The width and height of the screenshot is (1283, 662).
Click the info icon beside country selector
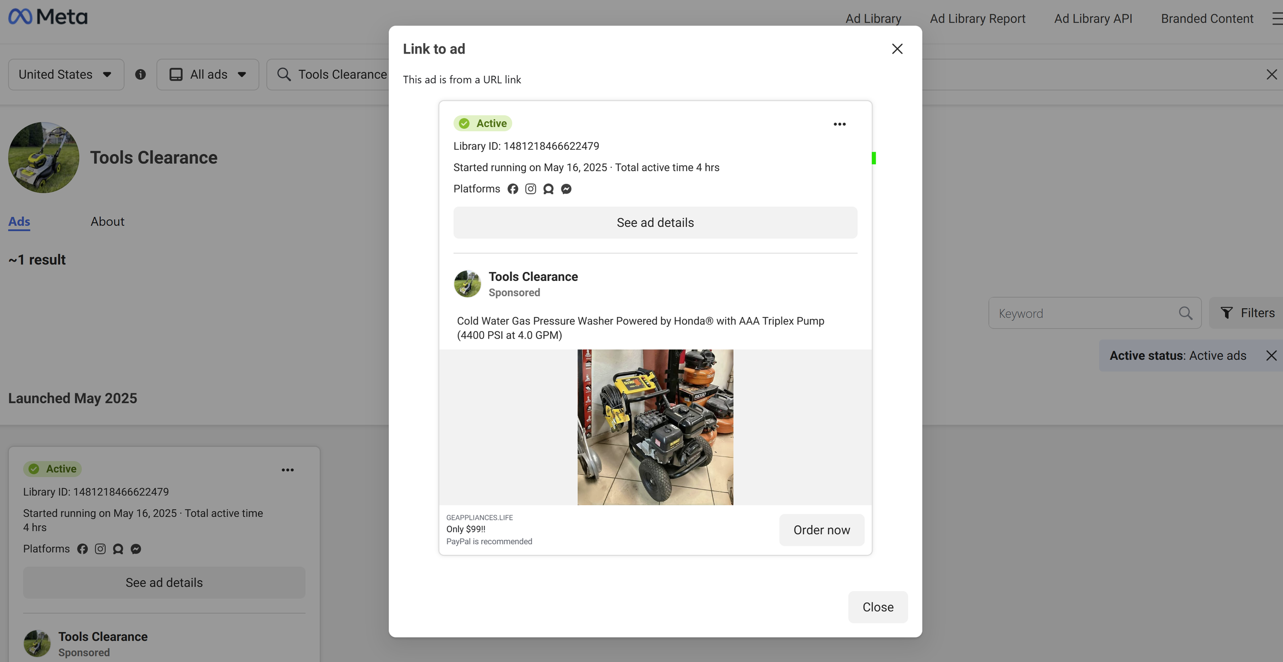[x=140, y=75]
